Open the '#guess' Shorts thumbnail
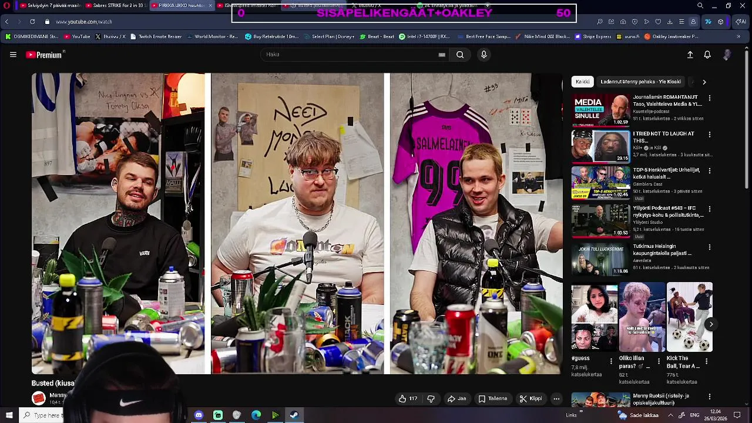Screen dimensions: 752x423 pos(595,317)
